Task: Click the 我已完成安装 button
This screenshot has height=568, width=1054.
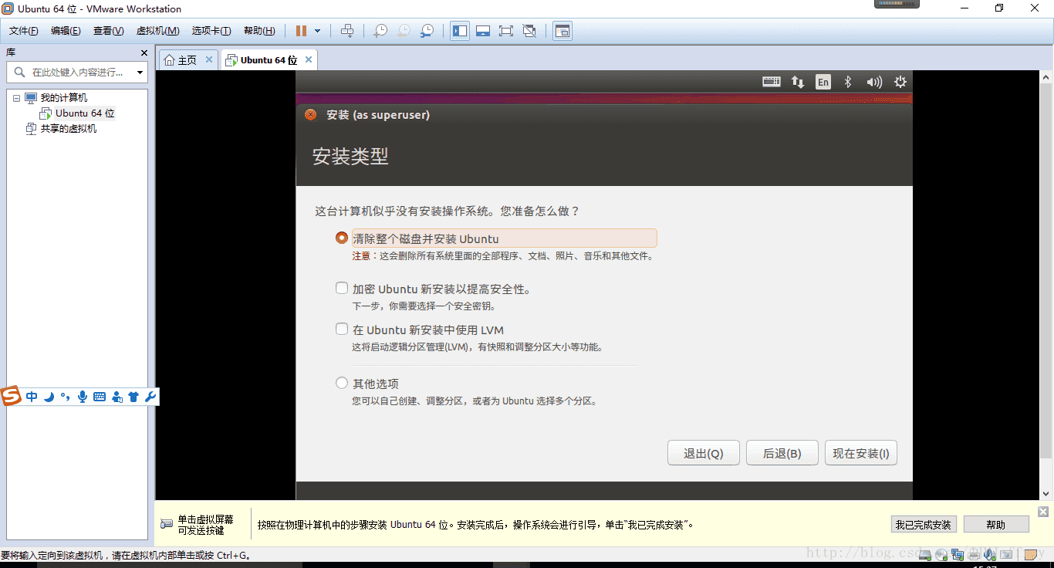Action: coord(924,525)
